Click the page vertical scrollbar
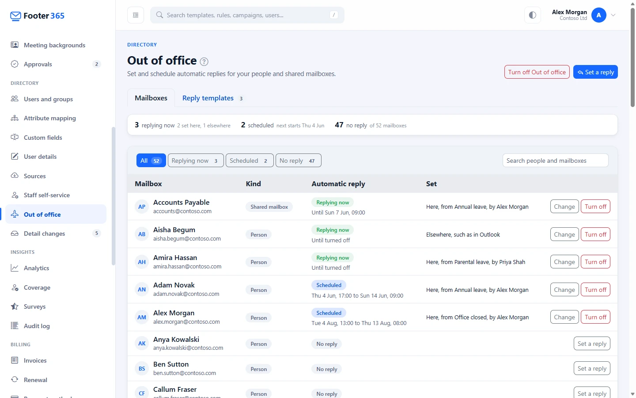 632,57
